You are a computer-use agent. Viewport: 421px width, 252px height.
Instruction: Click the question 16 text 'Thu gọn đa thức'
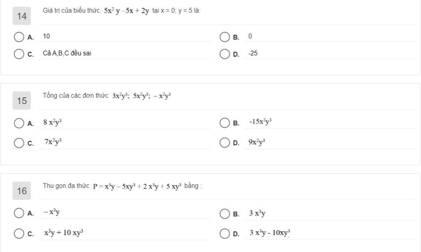[x=66, y=186]
